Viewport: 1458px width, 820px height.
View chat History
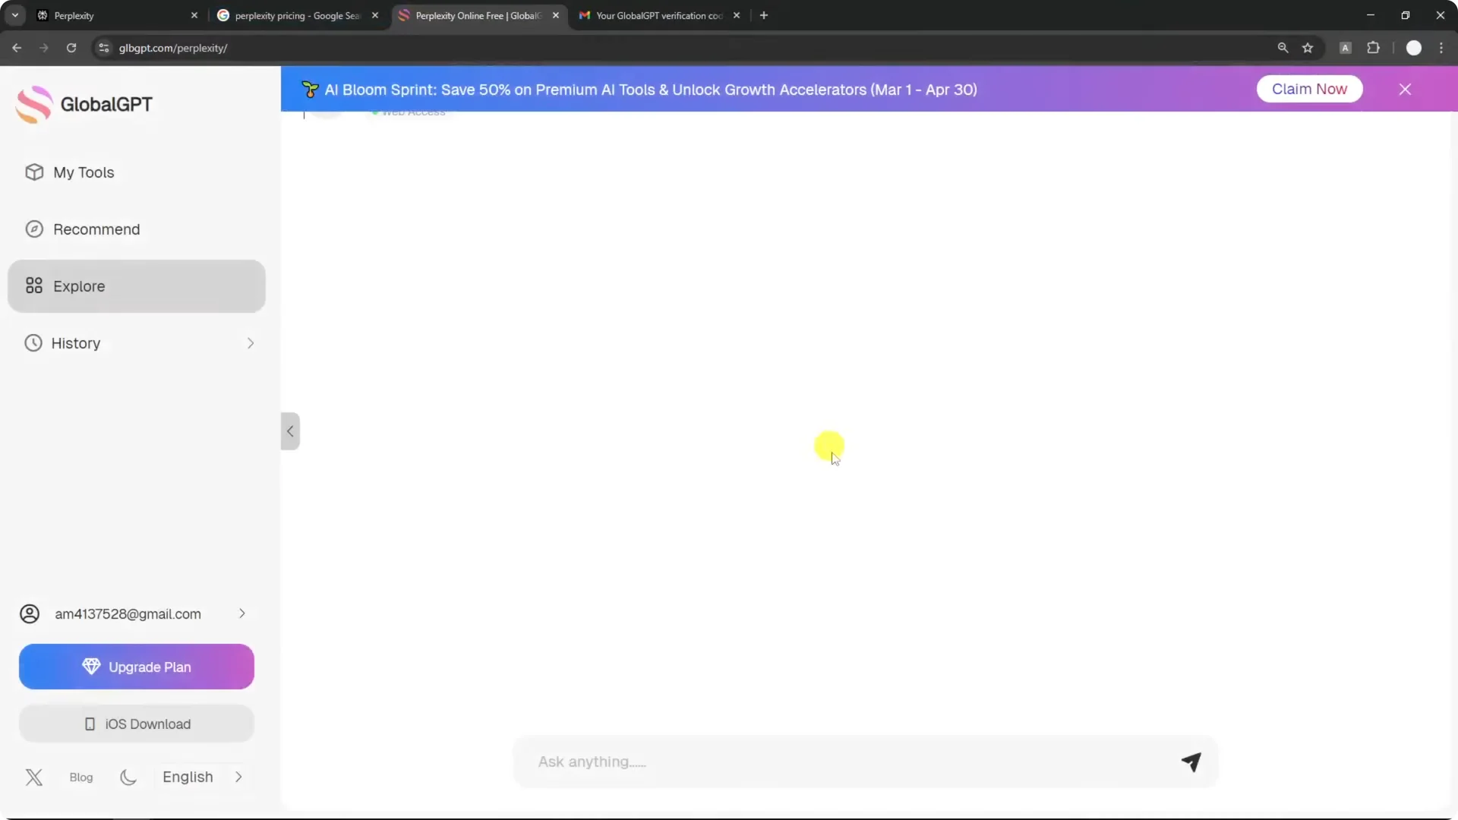coord(76,342)
